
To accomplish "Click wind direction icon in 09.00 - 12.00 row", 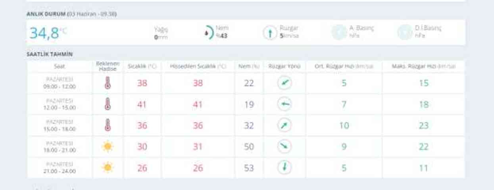I will (284, 83).
